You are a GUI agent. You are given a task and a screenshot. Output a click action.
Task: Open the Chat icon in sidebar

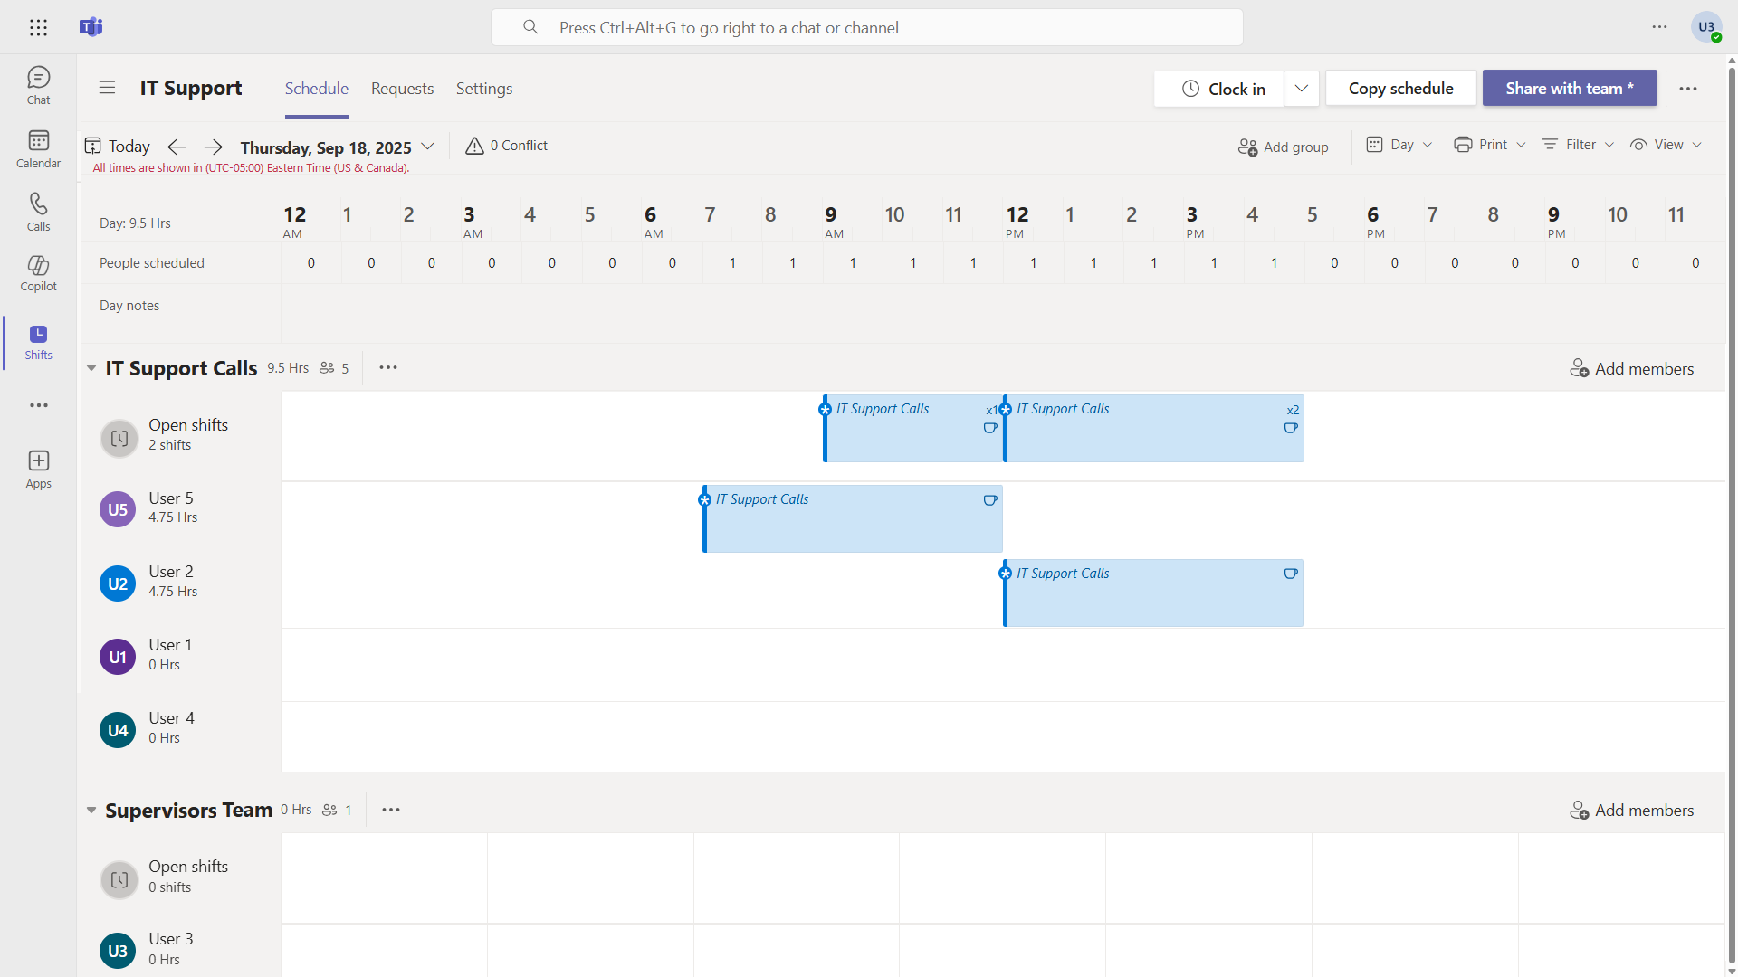coord(38,85)
